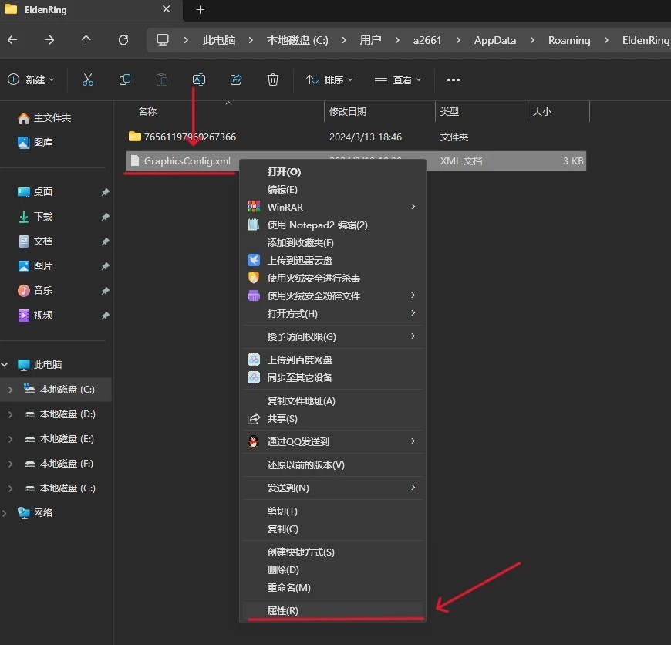Click the 76561197960267366 folder icon
671x645 pixels.
(135, 137)
